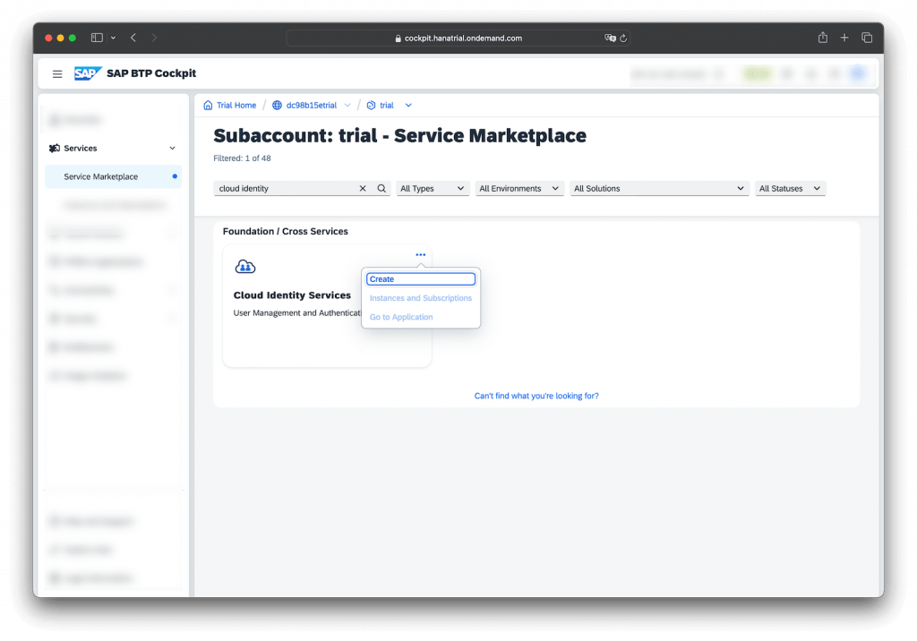Click the translate icon in address bar

pos(610,38)
